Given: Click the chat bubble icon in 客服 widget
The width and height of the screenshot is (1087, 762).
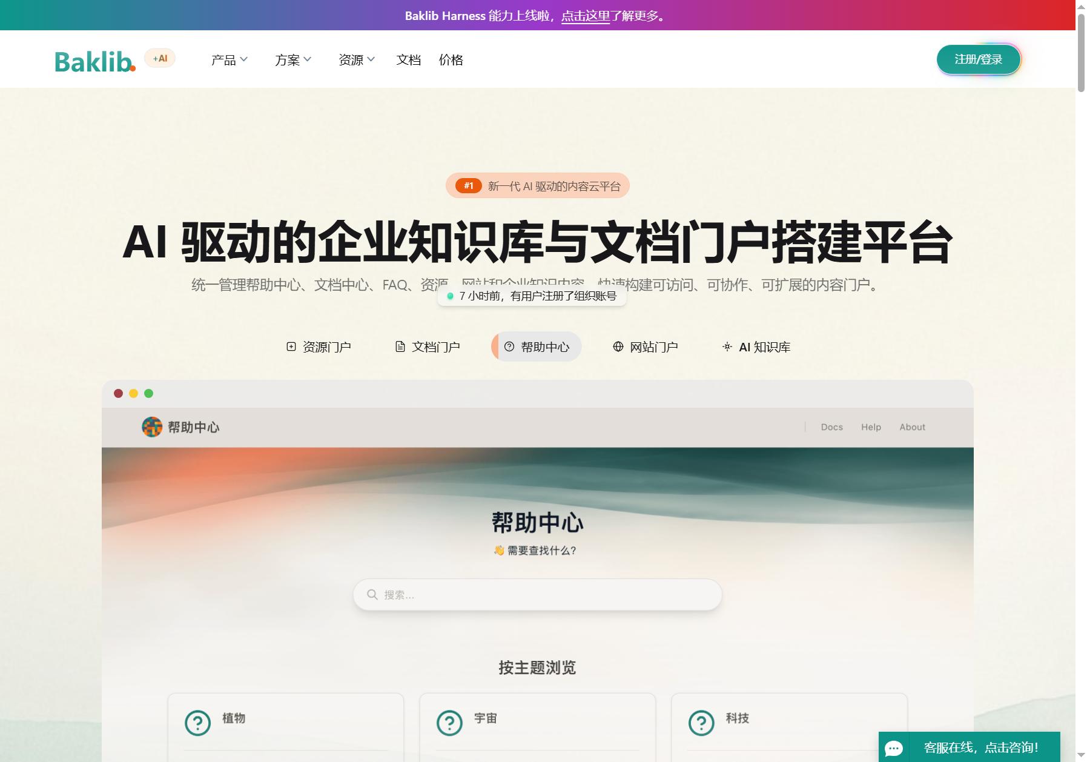Looking at the screenshot, I should pyautogui.click(x=894, y=748).
